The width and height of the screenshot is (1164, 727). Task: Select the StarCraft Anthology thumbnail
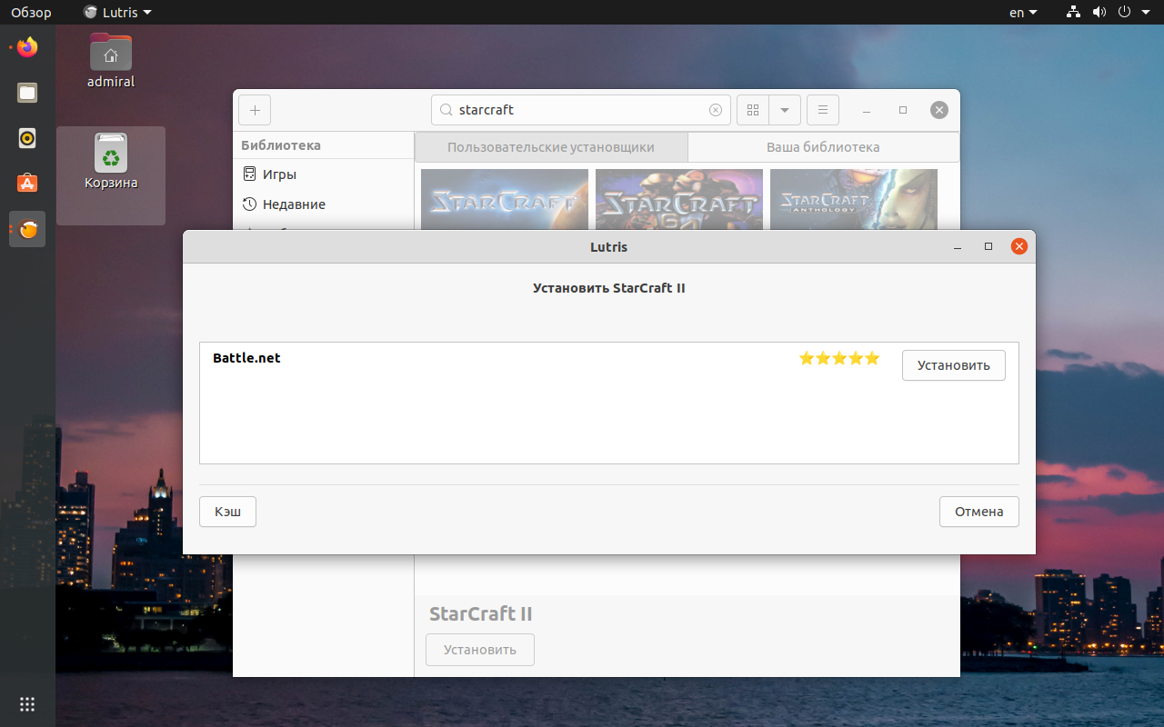pos(854,200)
